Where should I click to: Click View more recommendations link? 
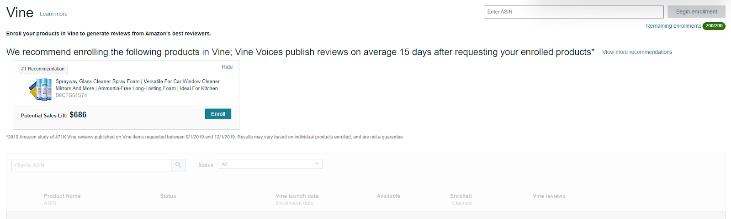pyautogui.click(x=637, y=52)
